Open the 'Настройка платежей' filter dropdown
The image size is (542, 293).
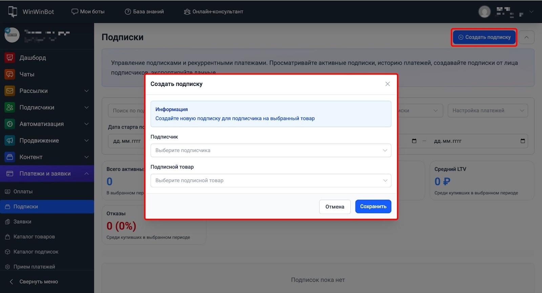coord(487,111)
